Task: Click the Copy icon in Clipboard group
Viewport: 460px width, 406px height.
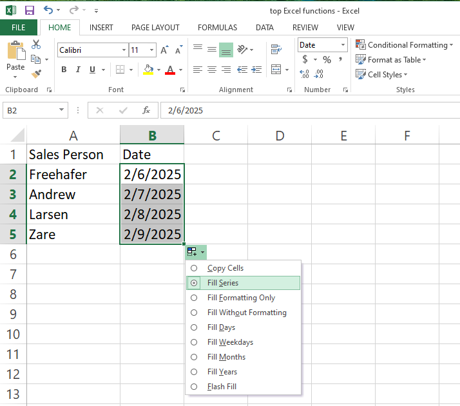Action: [x=36, y=59]
